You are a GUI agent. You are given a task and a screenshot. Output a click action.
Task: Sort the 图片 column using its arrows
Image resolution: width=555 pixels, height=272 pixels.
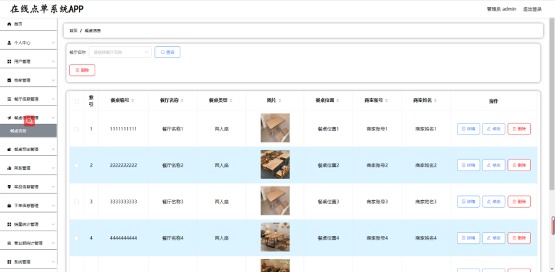tap(280, 101)
